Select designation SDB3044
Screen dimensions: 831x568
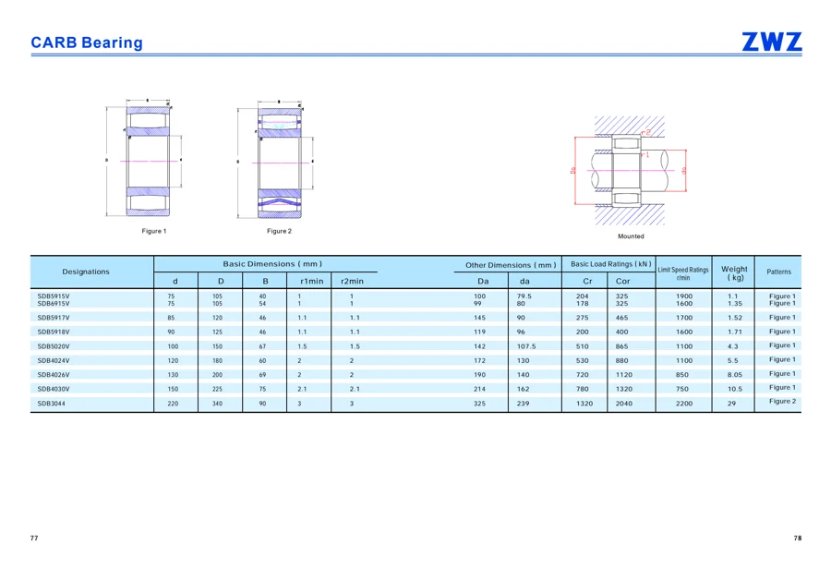(52, 404)
